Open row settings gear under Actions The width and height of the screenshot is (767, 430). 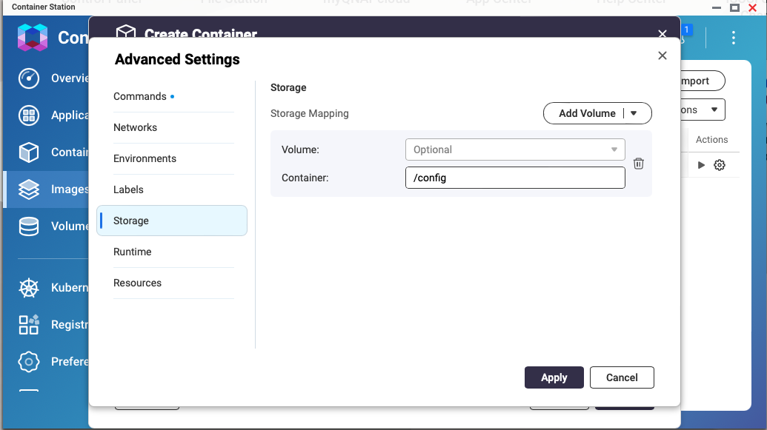pos(719,165)
